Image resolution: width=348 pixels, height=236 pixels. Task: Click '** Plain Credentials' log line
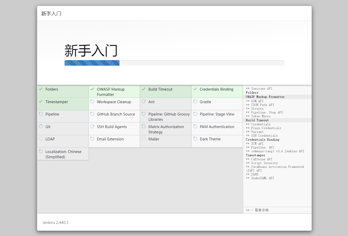point(264,128)
